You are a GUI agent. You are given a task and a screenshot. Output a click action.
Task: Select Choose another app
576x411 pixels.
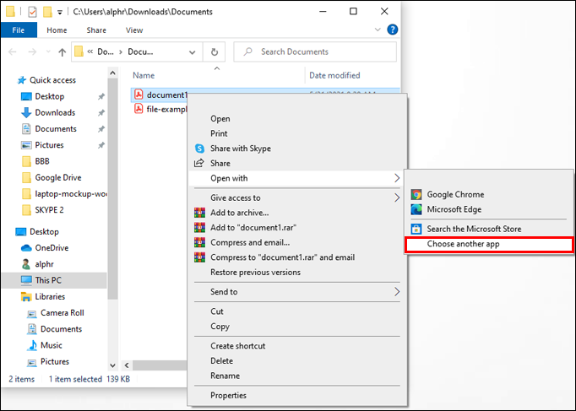(489, 244)
